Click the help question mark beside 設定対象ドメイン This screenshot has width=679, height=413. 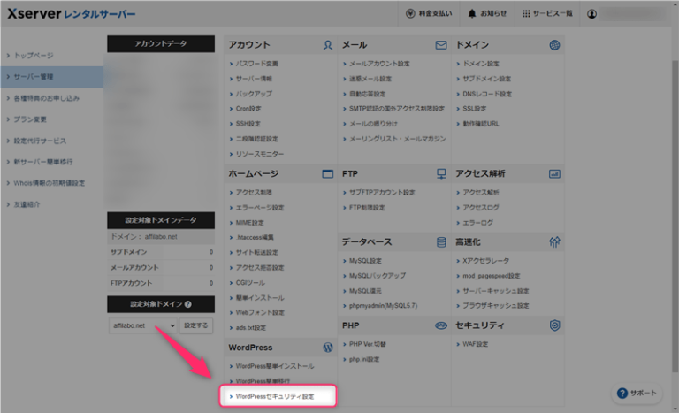pyautogui.click(x=187, y=304)
